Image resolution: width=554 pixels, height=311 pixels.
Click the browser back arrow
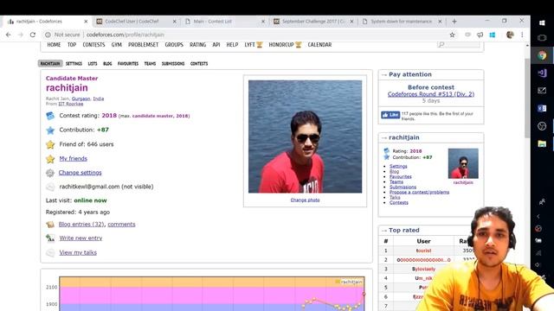[8, 35]
